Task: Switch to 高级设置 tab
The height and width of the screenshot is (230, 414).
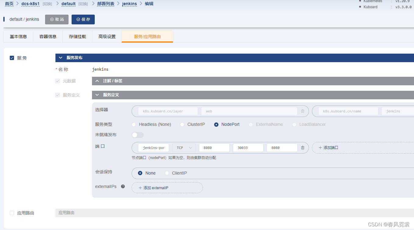Action: point(107,37)
